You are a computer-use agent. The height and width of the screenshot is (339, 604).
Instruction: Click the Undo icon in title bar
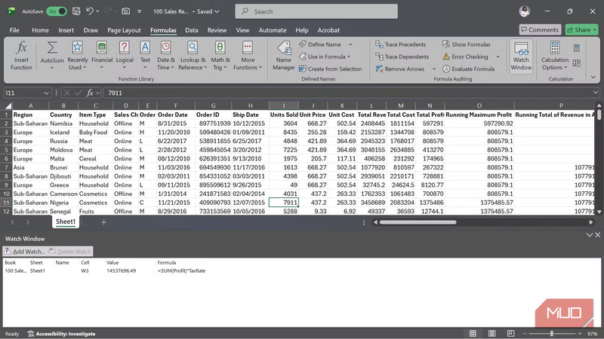tap(90, 11)
